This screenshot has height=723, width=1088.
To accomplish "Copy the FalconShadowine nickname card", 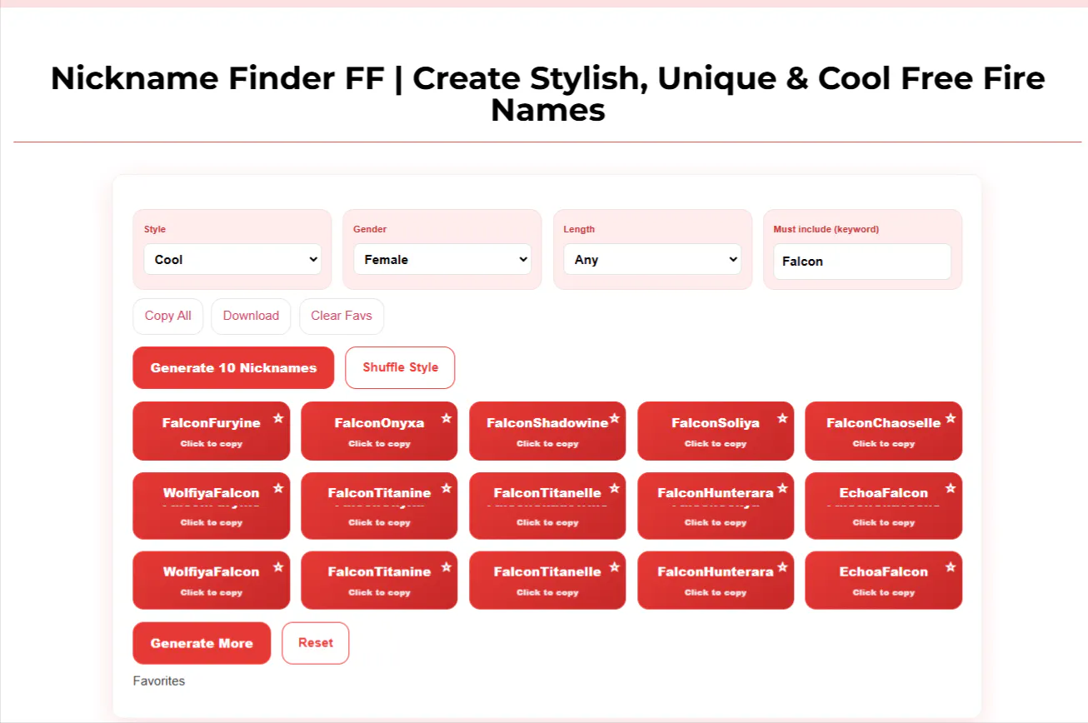I will (547, 431).
